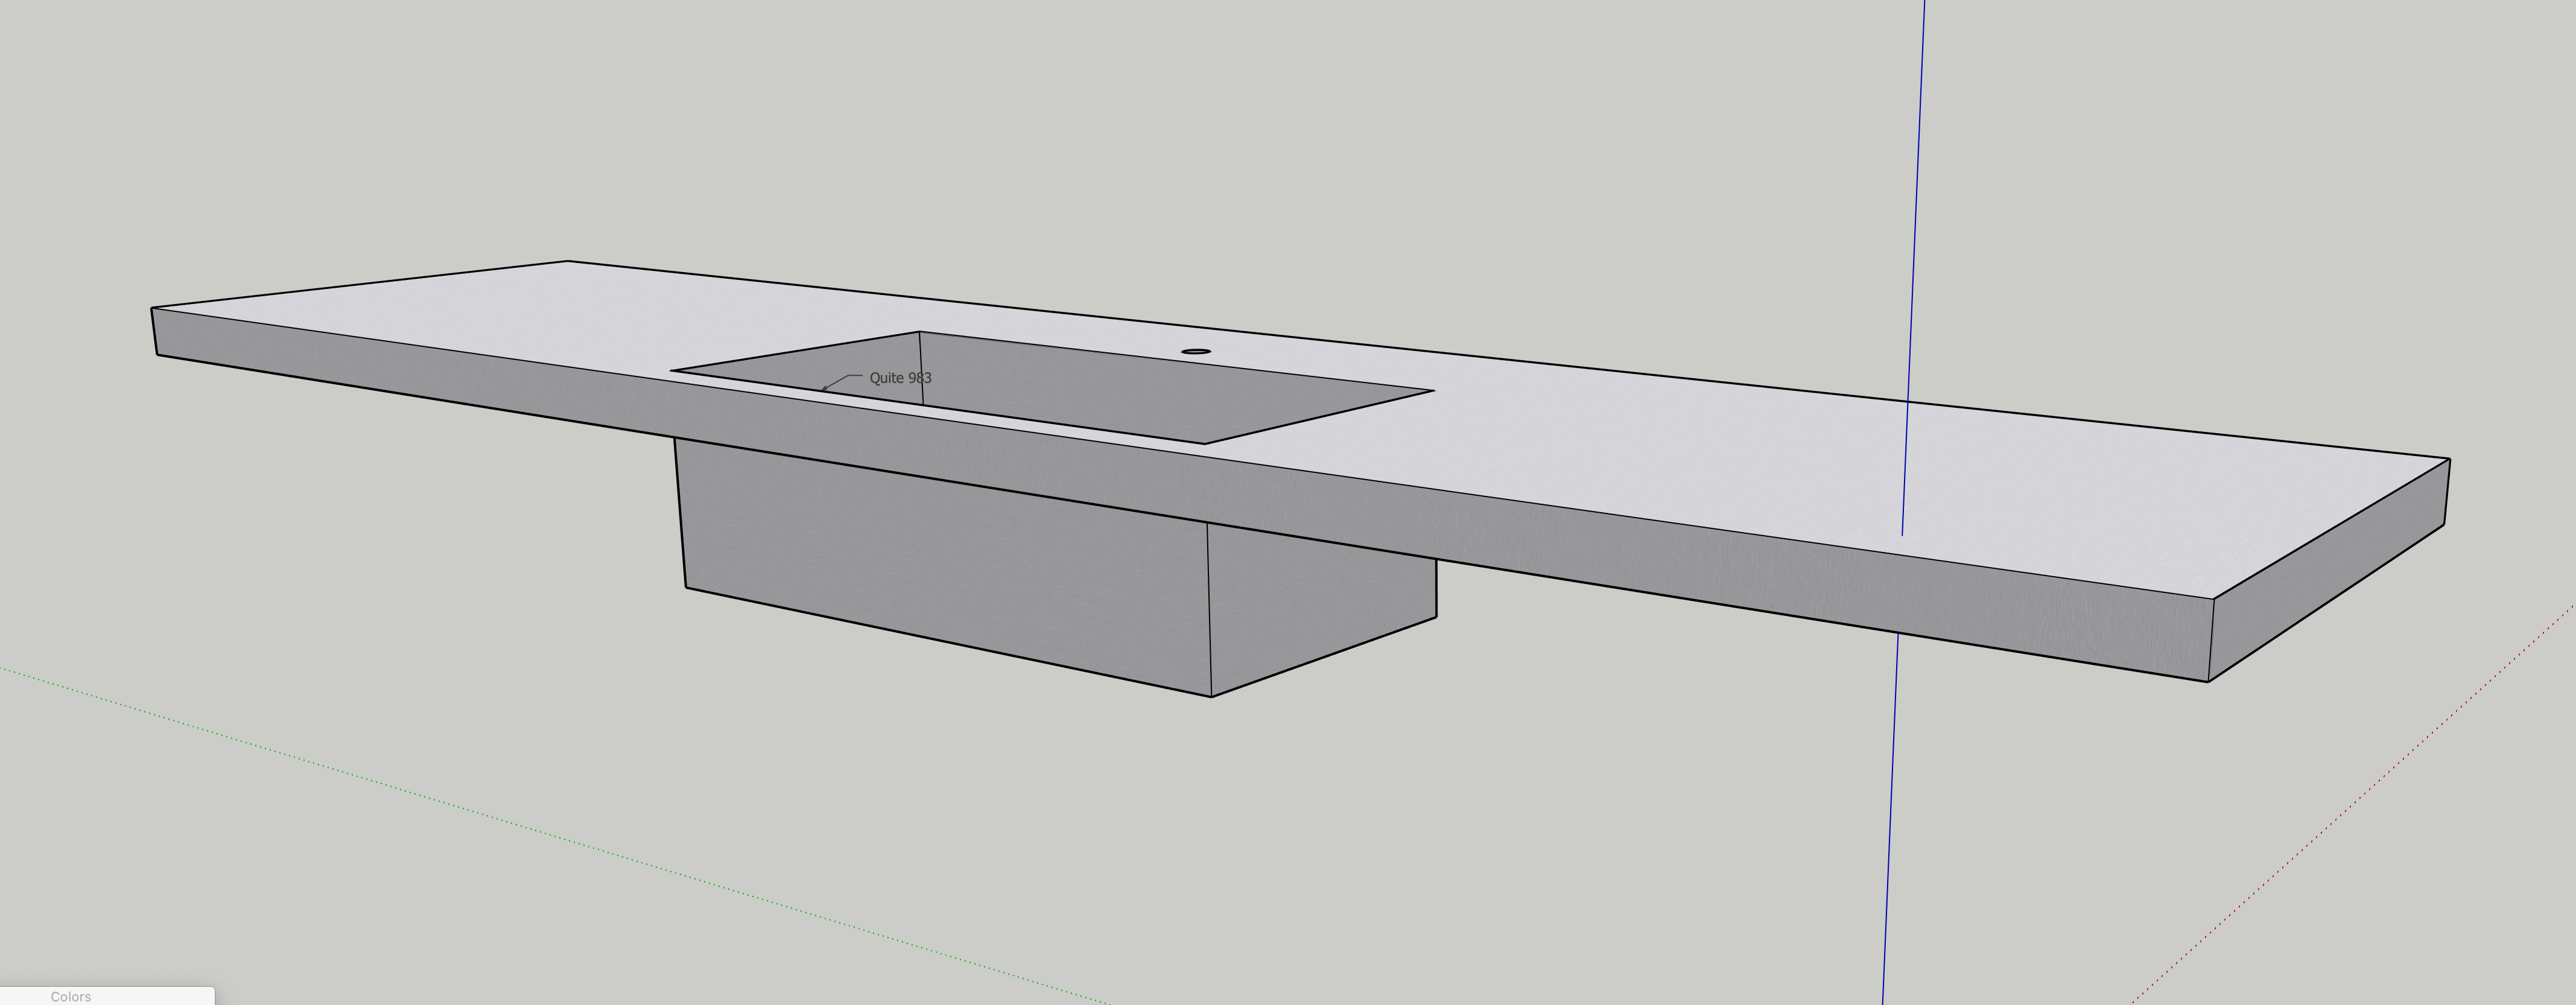Click the rear left corner of the countertop
Viewport: 2576px width, 1005px height.
coord(568,262)
